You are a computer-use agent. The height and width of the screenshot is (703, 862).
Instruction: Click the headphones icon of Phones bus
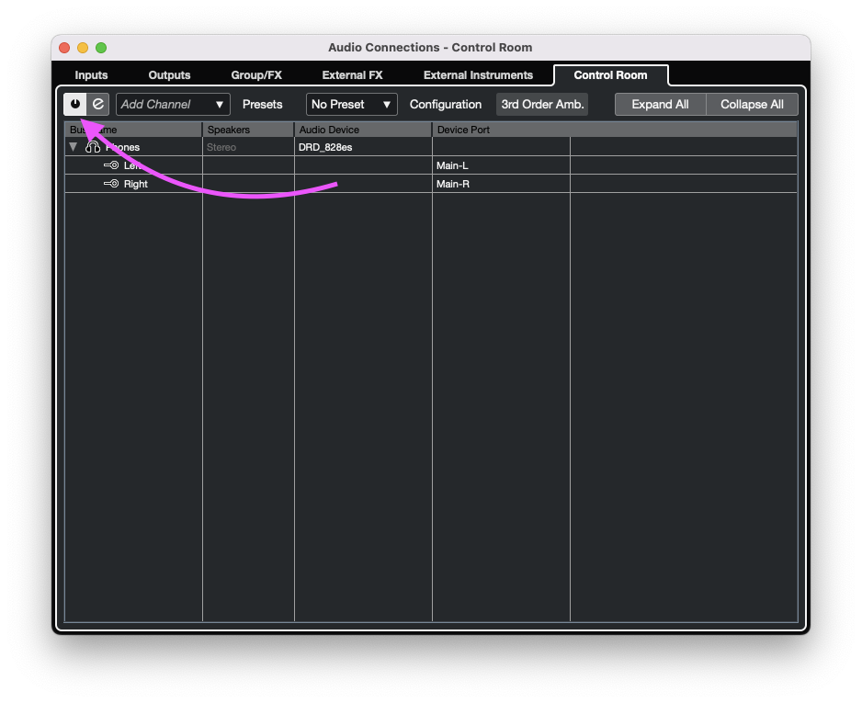(93, 147)
